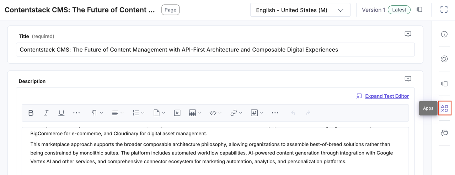This screenshot has height=175, width=455.
Task: Insert a video embed
Action: pyautogui.click(x=177, y=113)
